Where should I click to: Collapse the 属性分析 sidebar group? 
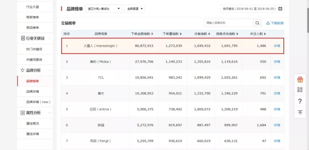point(50,113)
